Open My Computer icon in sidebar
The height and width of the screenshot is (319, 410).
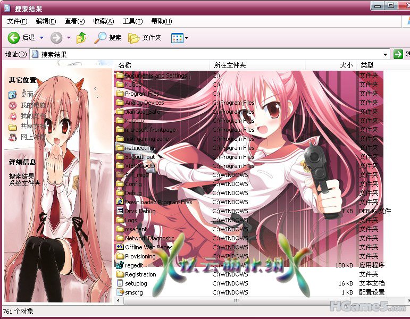tap(13, 105)
